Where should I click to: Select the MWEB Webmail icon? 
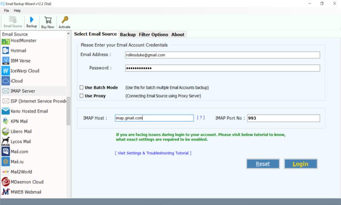6,192
